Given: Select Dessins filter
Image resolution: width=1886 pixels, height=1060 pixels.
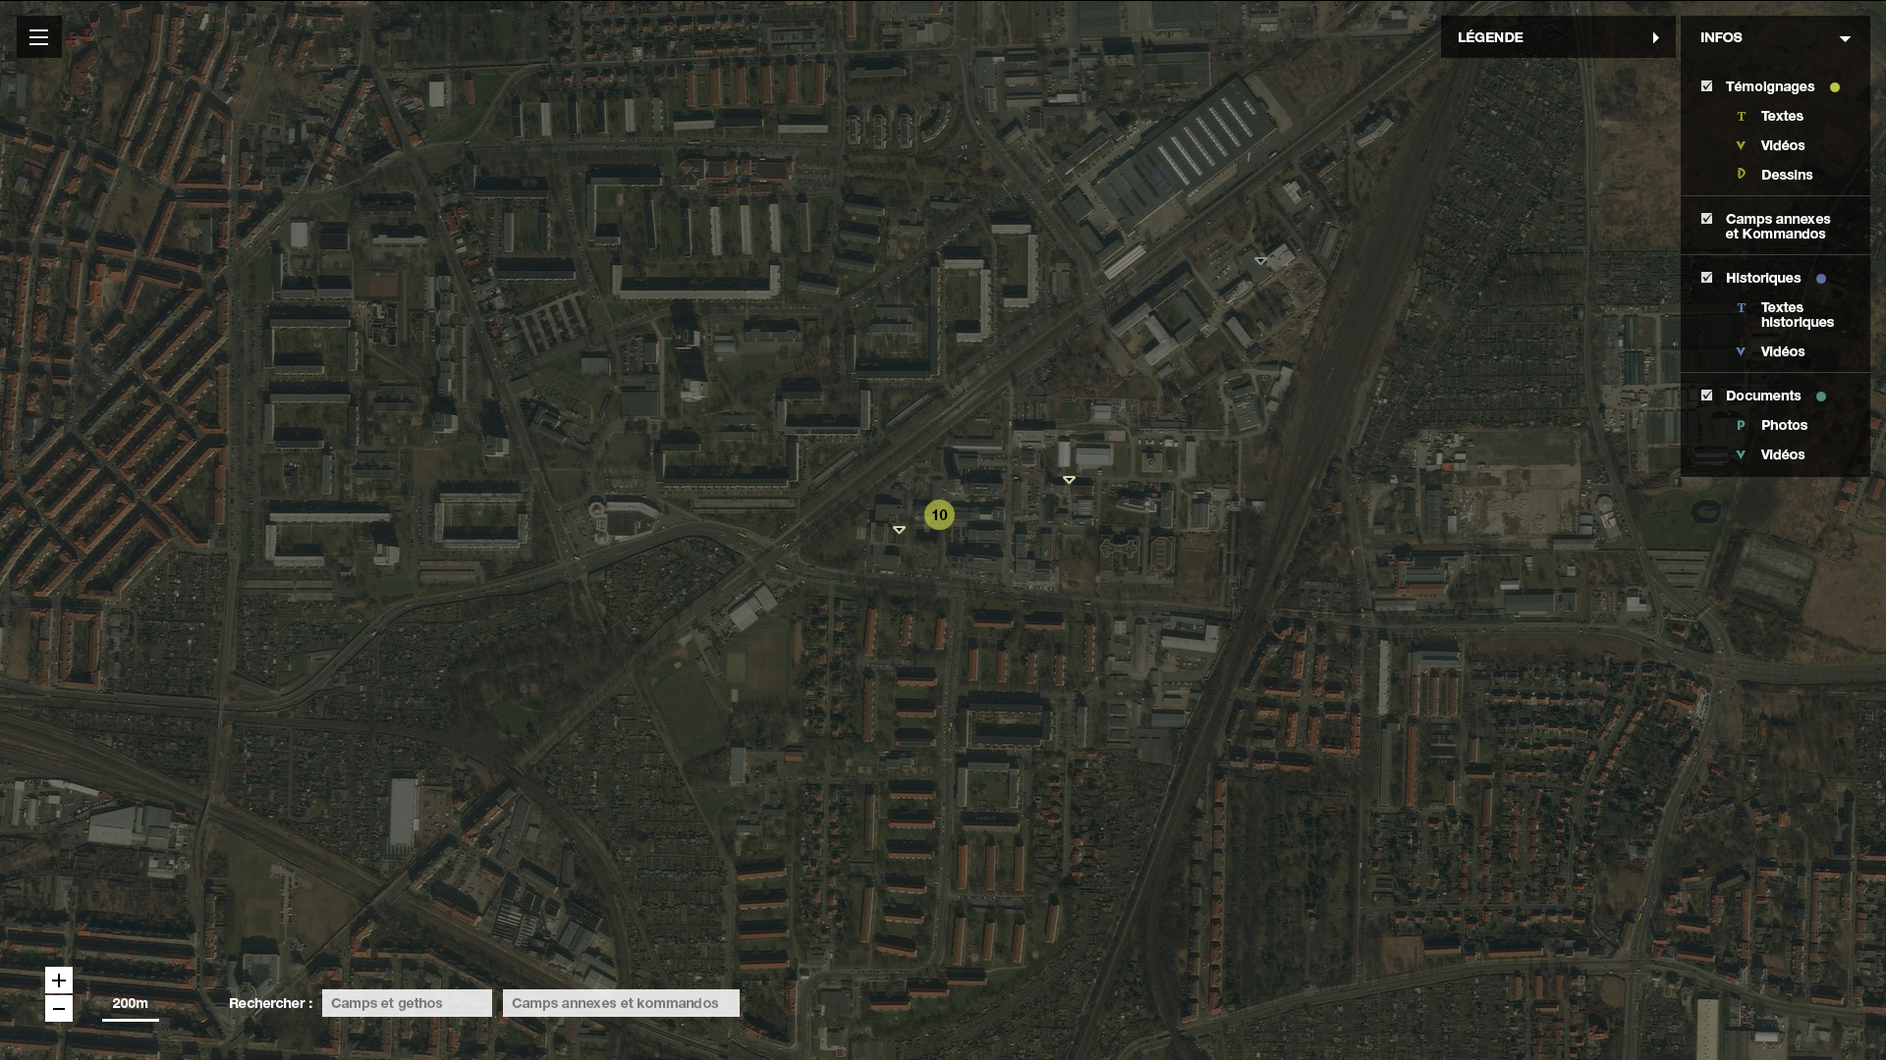Looking at the screenshot, I should coord(1787,175).
